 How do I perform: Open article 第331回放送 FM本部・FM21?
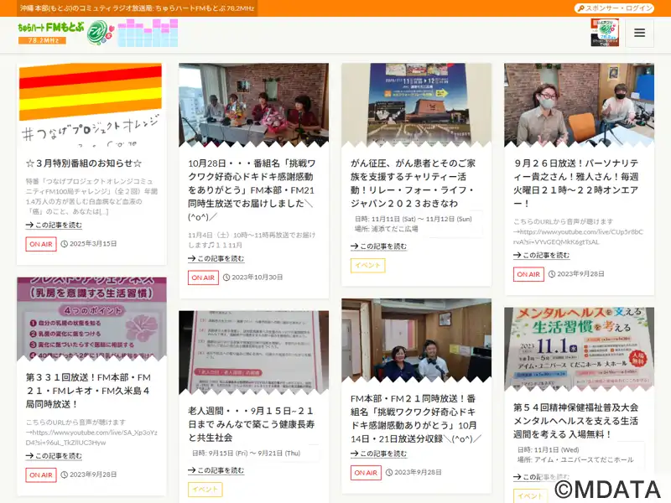(88, 391)
